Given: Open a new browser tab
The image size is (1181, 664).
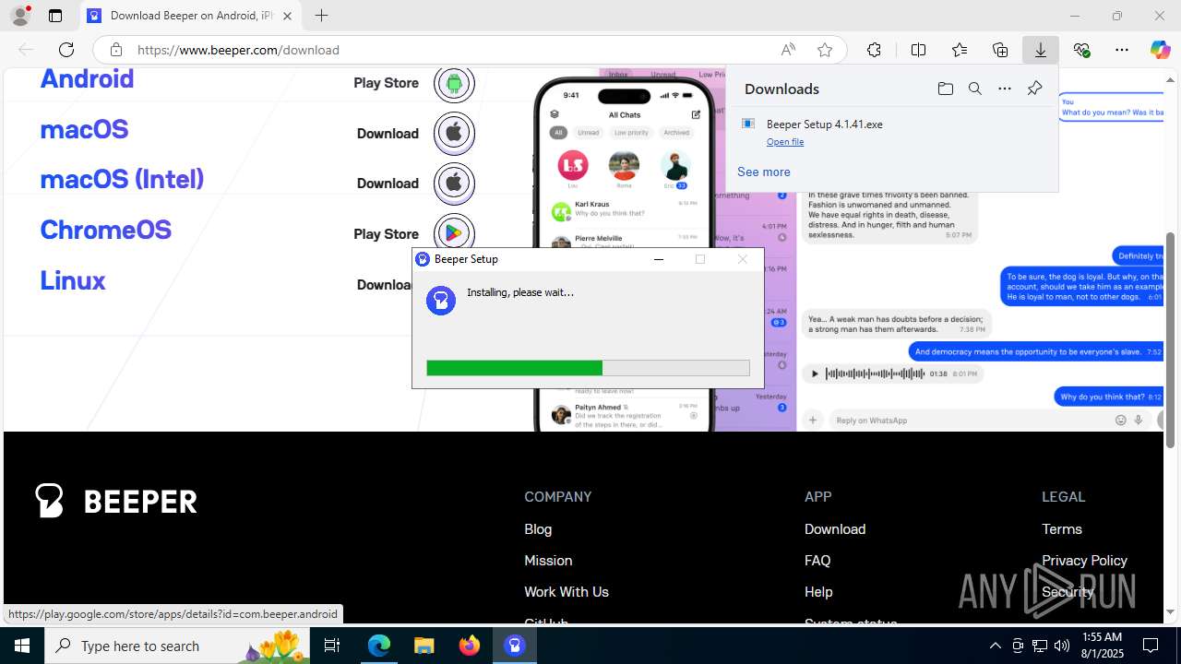Looking at the screenshot, I should click(x=321, y=16).
